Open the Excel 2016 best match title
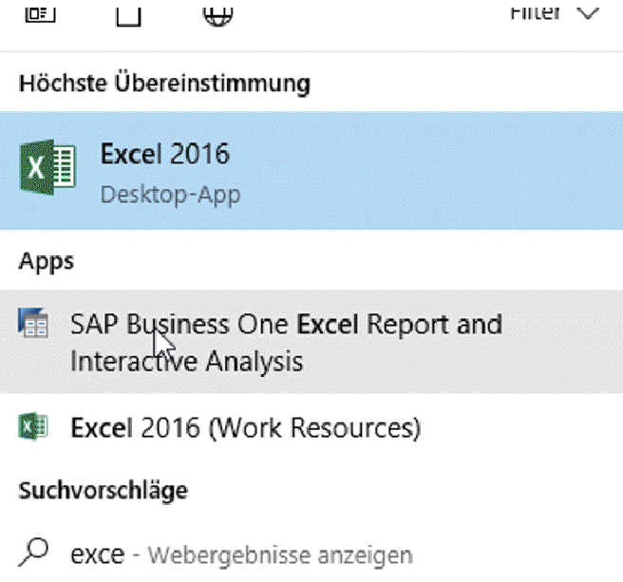 tap(164, 155)
